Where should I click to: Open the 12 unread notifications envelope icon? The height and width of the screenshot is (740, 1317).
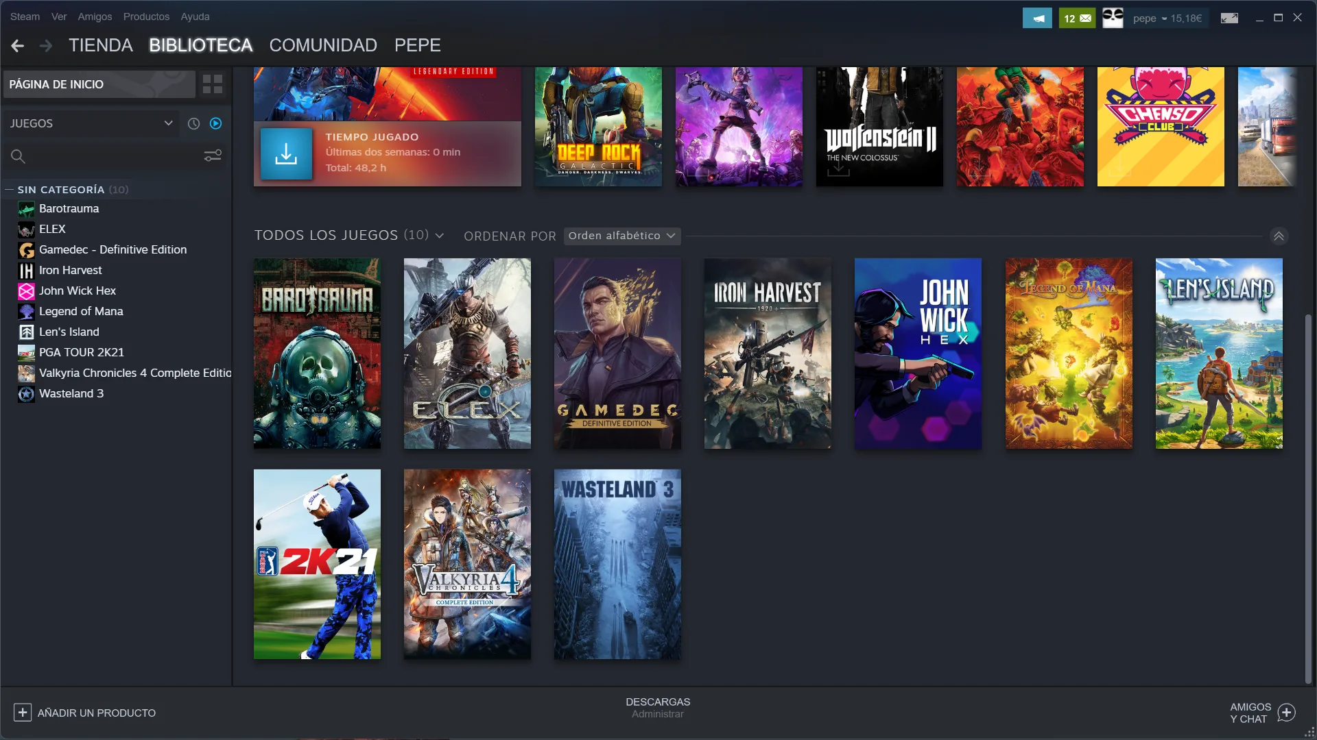click(x=1076, y=18)
